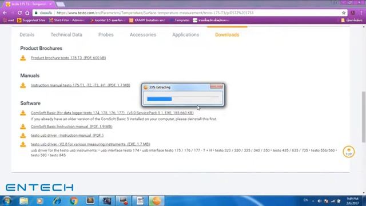366x206 pixels.
Task: Click the volume speaker icon in tray
Action: coord(320,201)
